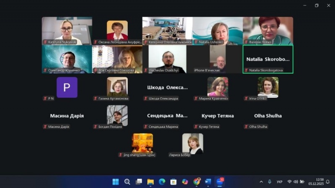Viewport: 335px width, 188px height.
Task: Open Microsoft Edge from the taskbar
Action: (162, 182)
